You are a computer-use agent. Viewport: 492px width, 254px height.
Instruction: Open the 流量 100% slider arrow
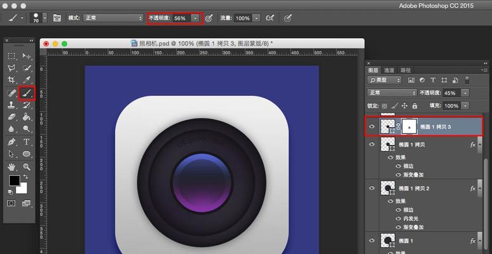(x=256, y=18)
